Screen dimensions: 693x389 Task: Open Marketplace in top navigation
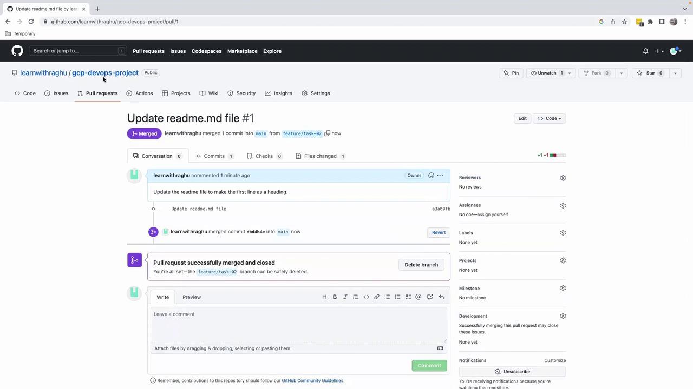click(242, 51)
